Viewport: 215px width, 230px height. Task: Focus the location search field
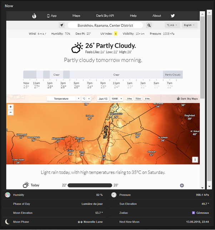(105, 25)
